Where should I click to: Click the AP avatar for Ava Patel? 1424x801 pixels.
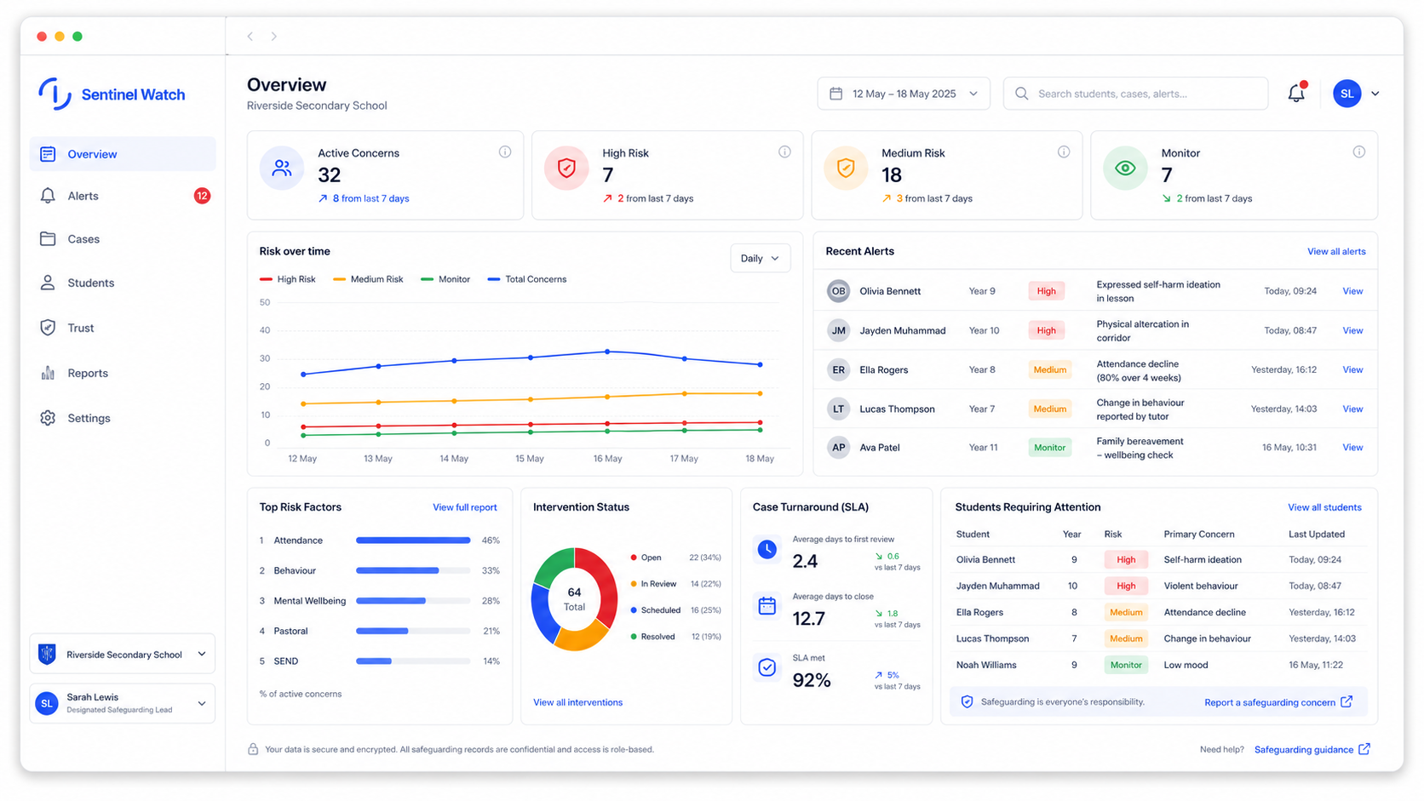coord(839,447)
